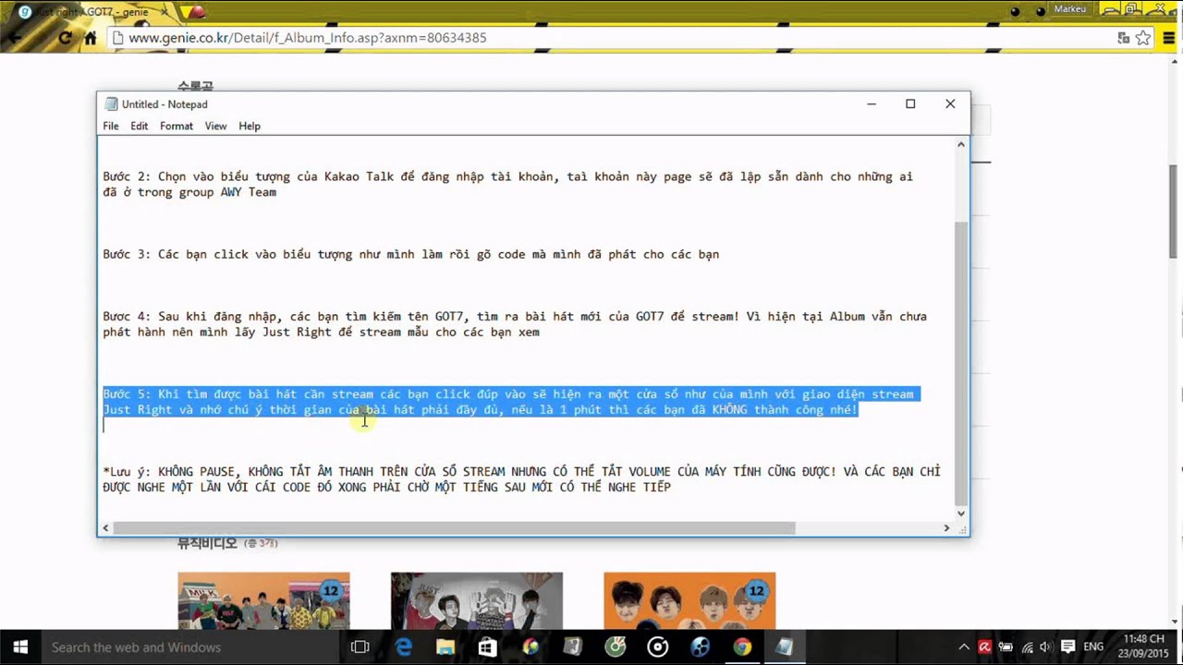The height and width of the screenshot is (665, 1183).
Task: Open the Notepad Edit menu
Action: click(x=139, y=126)
